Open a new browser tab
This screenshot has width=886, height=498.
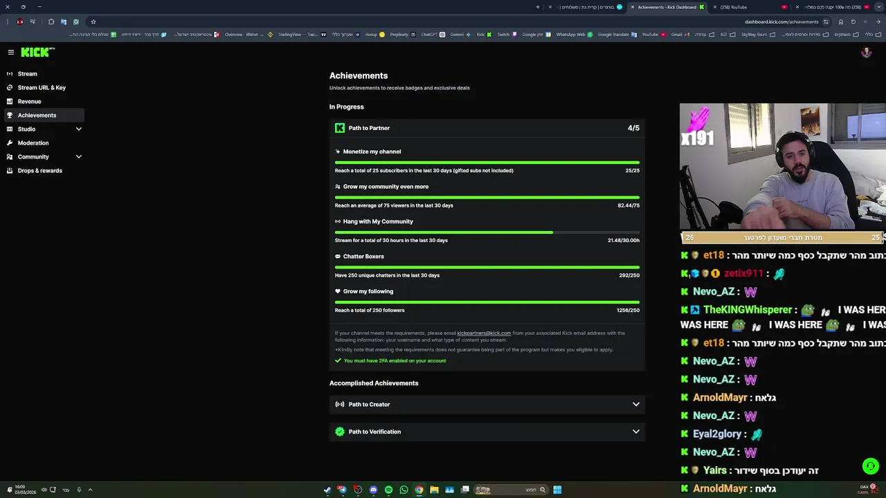[x=538, y=7]
